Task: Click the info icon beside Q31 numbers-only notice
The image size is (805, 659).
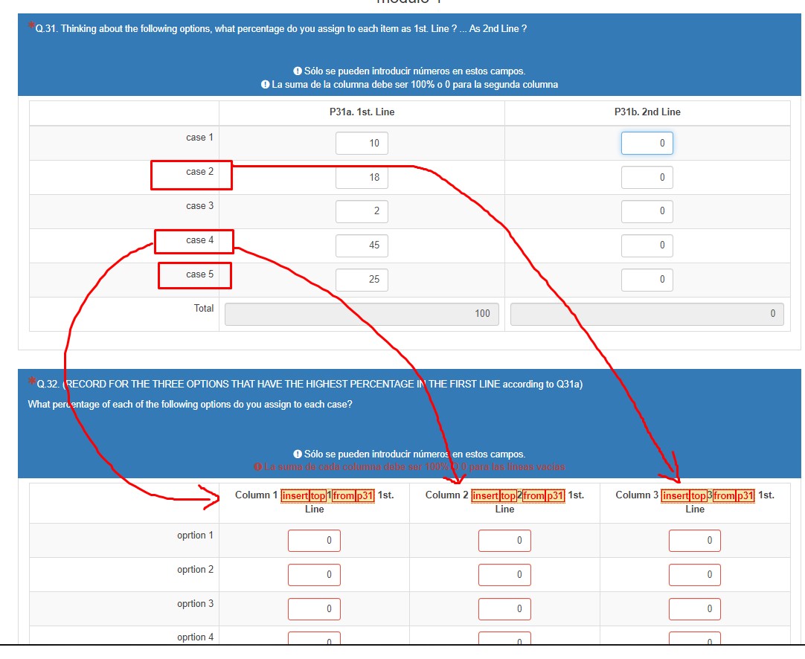Action: coord(298,71)
